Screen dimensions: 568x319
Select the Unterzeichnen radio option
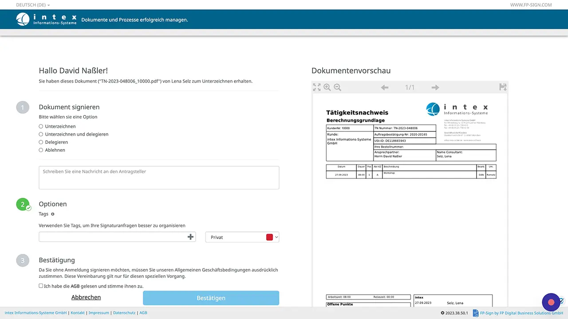(x=41, y=127)
